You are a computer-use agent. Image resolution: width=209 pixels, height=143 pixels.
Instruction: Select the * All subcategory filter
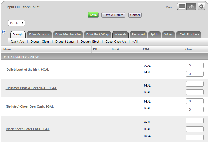[135, 42]
